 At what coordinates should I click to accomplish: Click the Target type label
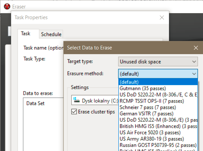click(80, 61)
